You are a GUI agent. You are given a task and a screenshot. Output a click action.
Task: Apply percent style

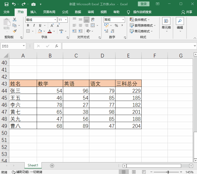(x=116, y=26)
